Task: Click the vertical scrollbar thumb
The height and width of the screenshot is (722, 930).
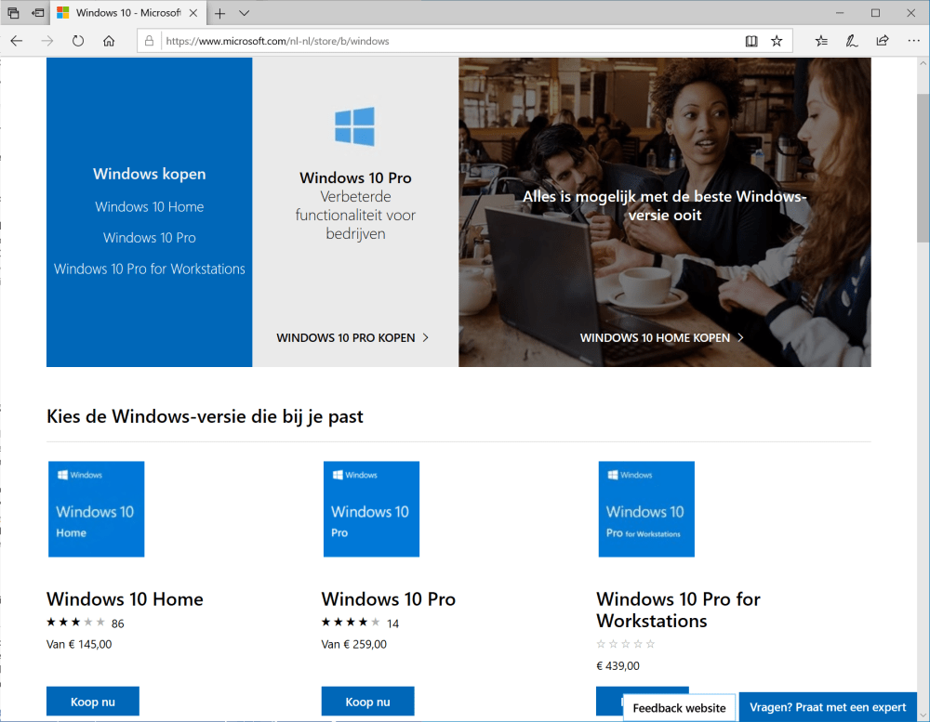Action: pos(923,168)
